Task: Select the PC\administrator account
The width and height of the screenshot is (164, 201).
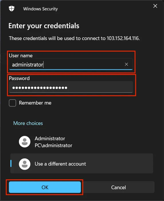Action: [x=82, y=142]
